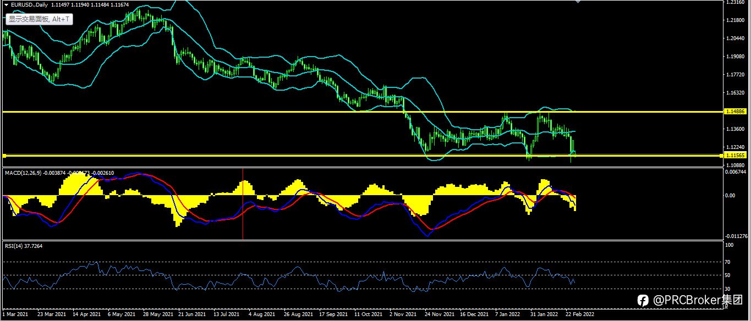Screen dimensions: 751x321
Task: Click the 1.11565 price label on axis
Action: point(735,156)
